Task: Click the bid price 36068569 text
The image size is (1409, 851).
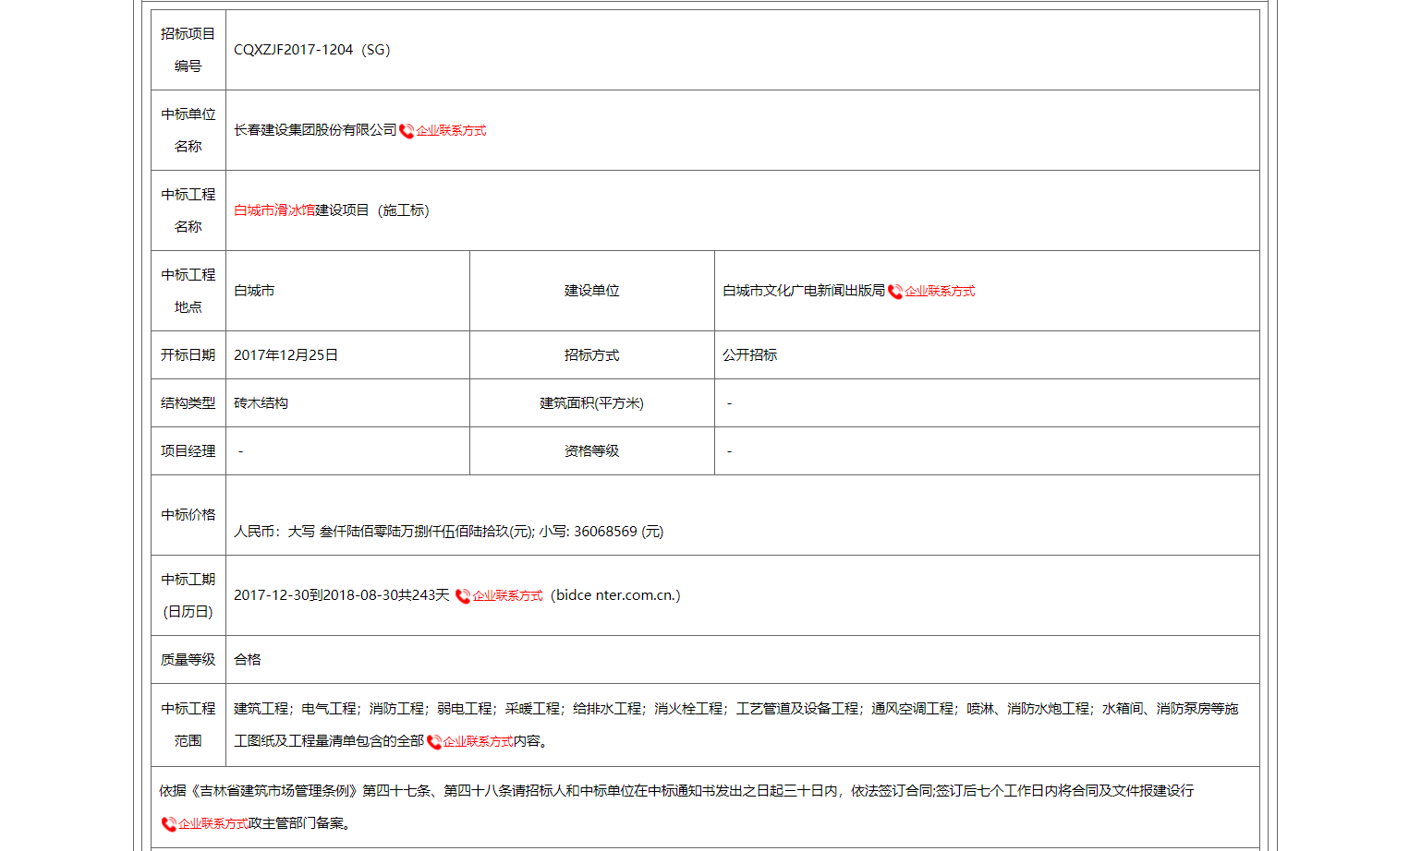Action: tap(605, 532)
